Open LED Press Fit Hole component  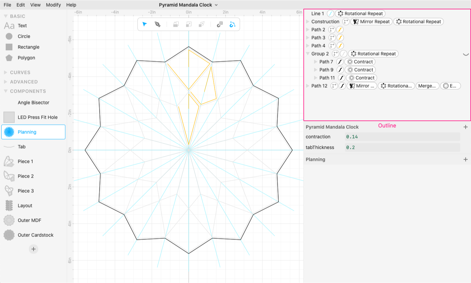pyautogui.click(x=33, y=117)
